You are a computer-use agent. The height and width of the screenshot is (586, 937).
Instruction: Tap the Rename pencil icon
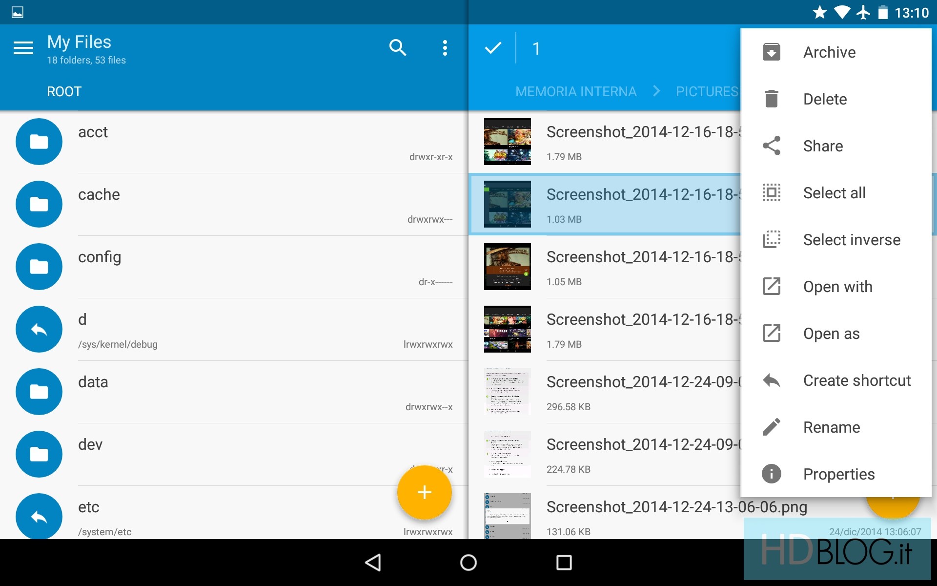pyautogui.click(x=772, y=427)
